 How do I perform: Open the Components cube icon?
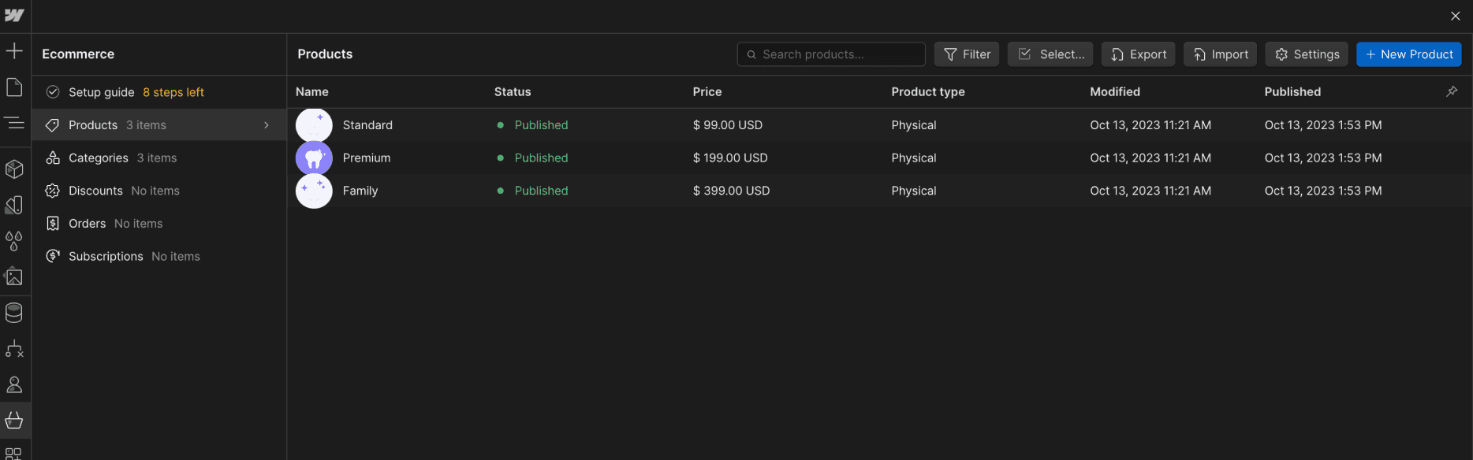[x=14, y=169]
